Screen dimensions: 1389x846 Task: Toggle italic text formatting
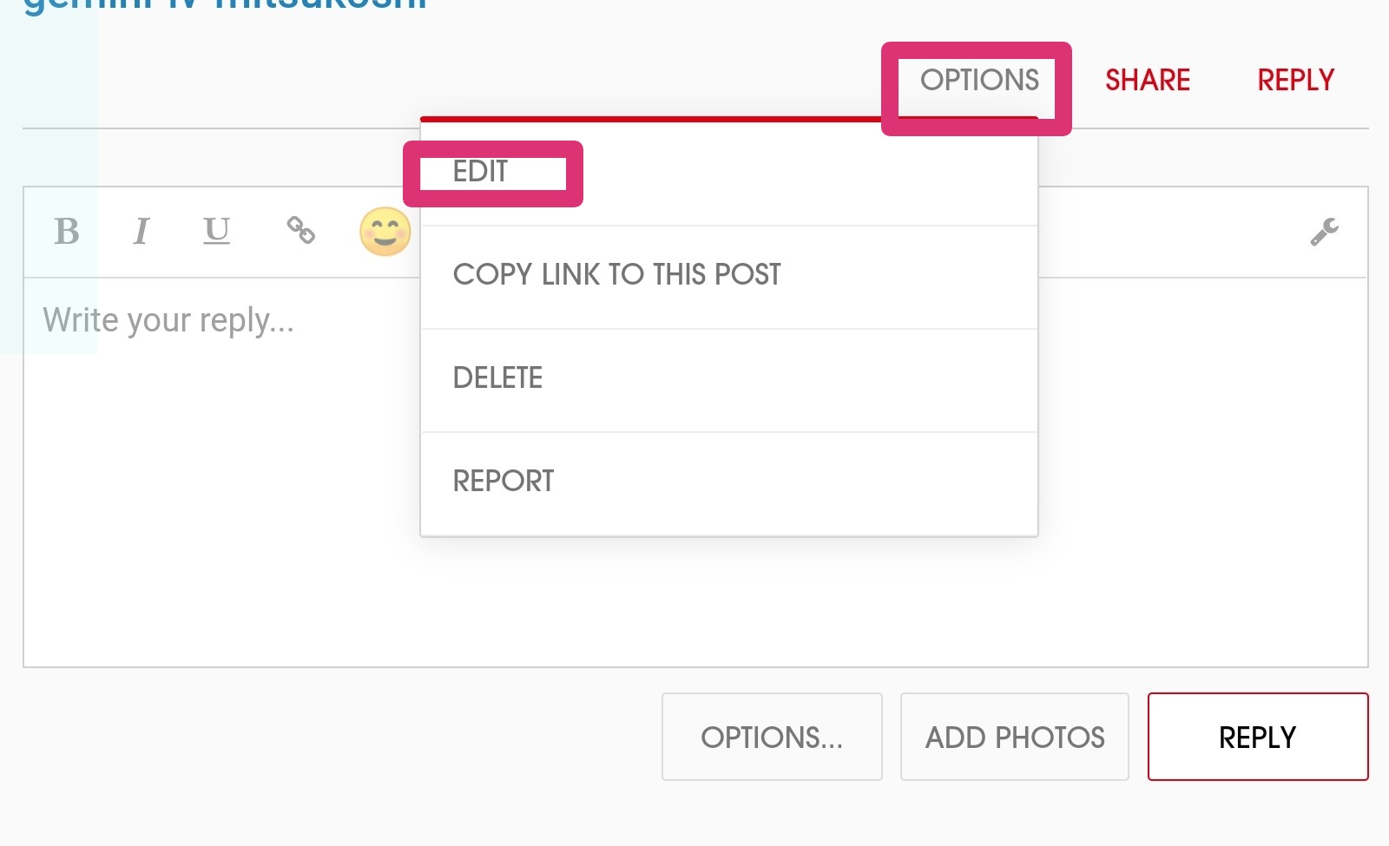point(141,232)
